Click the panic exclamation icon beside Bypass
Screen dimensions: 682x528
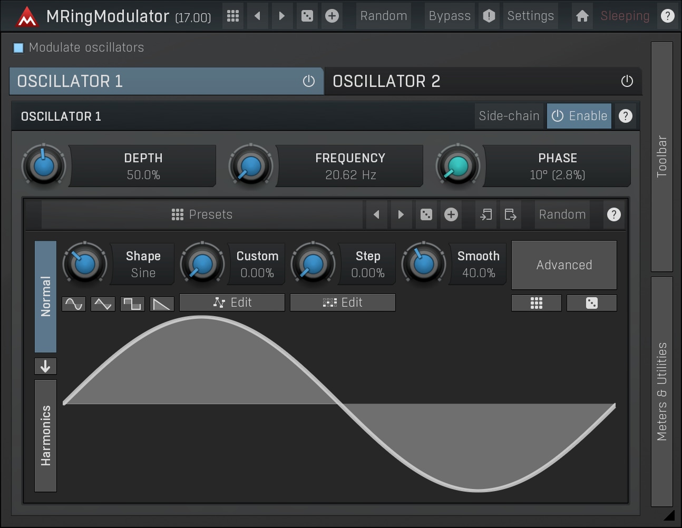tap(489, 16)
